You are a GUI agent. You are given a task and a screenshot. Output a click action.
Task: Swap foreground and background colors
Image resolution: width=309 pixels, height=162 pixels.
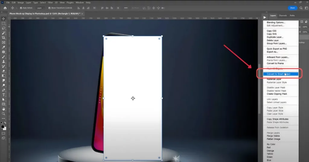[x=5, y=123]
